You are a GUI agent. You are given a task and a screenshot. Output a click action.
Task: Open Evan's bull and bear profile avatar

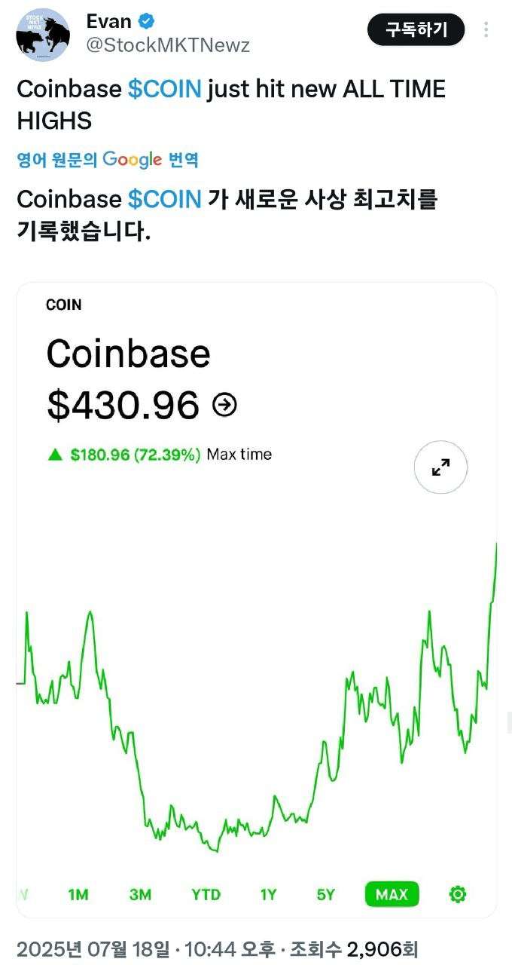point(43,34)
